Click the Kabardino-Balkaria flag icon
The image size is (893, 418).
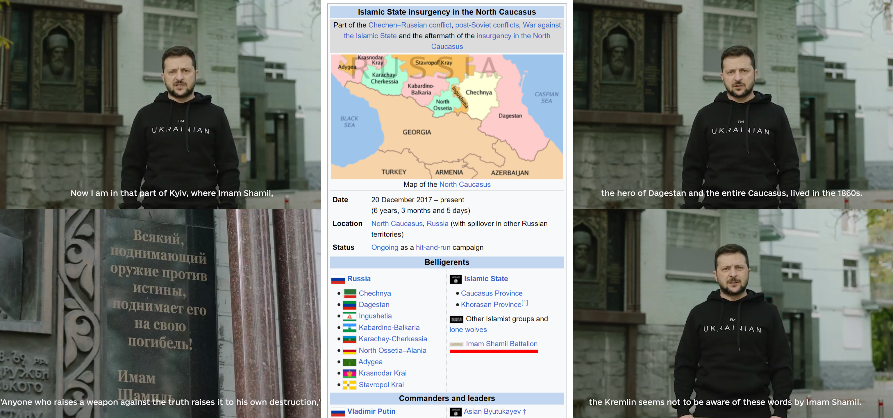click(x=349, y=328)
